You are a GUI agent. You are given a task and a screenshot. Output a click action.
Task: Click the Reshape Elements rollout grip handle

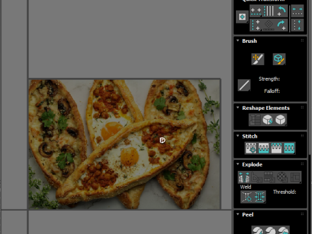302,107
